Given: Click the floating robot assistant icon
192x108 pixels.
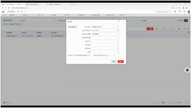Looking at the screenshot, I should coord(187,70).
